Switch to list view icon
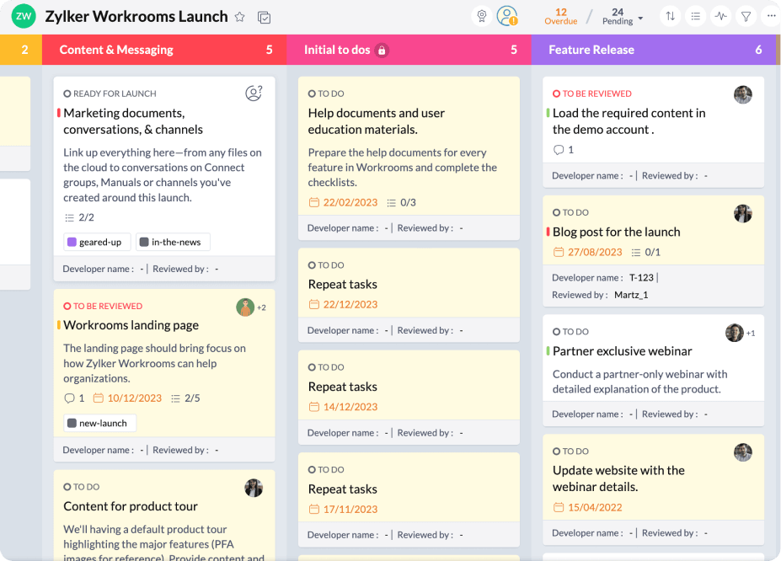This screenshot has height=561, width=781. (696, 16)
